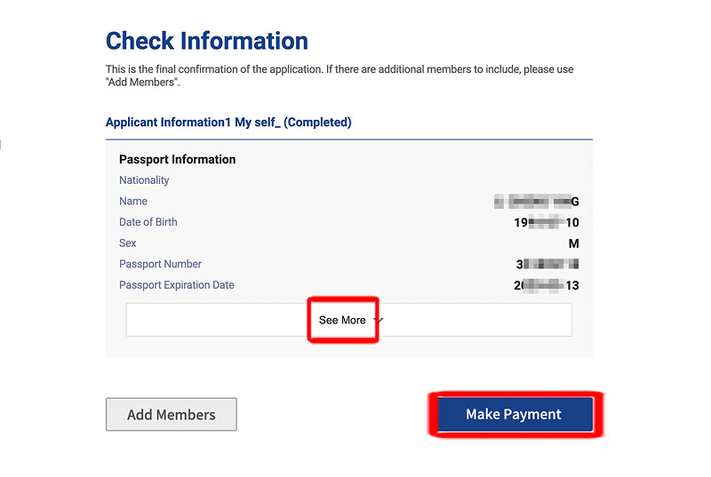
Task: Click the blurred applicant name value
Action: point(538,202)
